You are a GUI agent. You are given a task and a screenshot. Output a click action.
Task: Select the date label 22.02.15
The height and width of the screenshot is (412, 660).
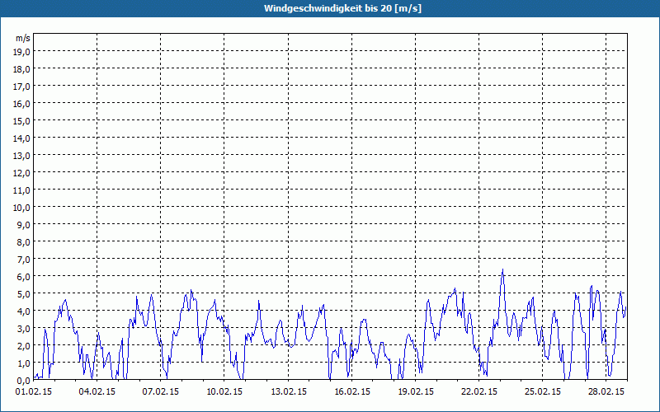[x=479, y=392]
